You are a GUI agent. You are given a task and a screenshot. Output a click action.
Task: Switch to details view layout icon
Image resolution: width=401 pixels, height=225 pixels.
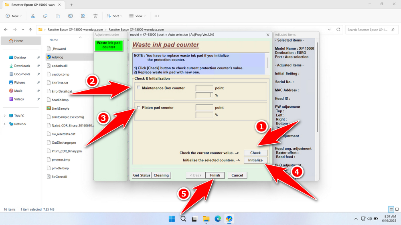[391, 209]
